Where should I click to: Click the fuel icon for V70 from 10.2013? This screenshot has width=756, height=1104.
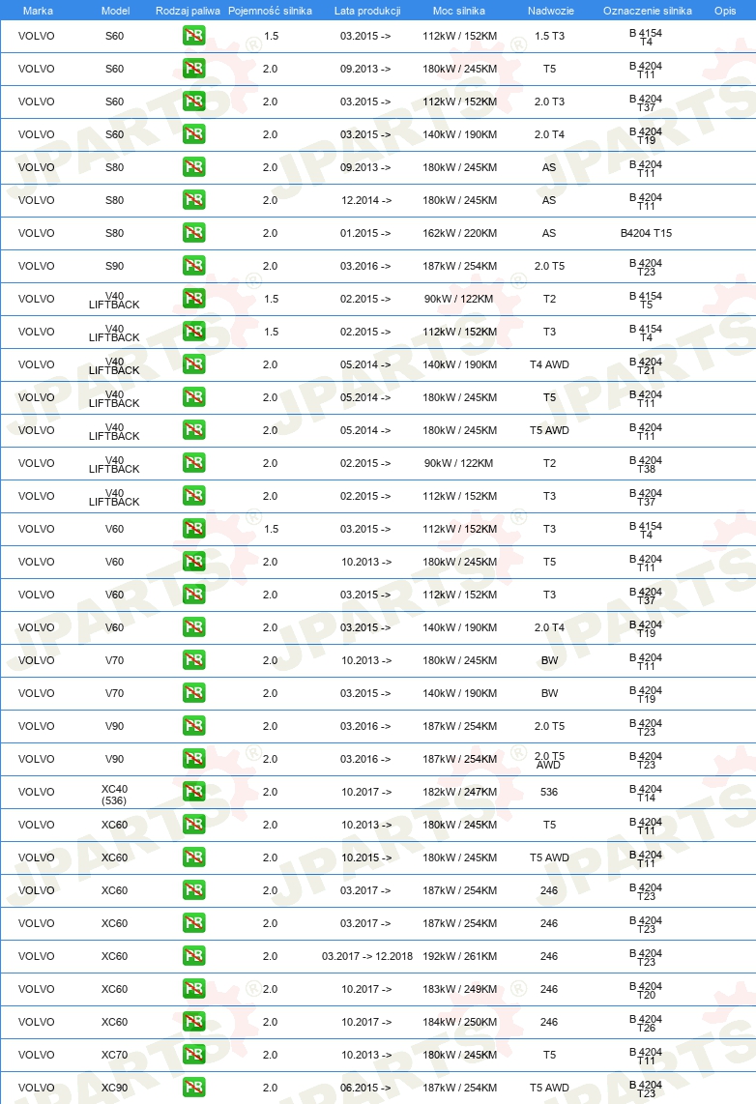193,659
